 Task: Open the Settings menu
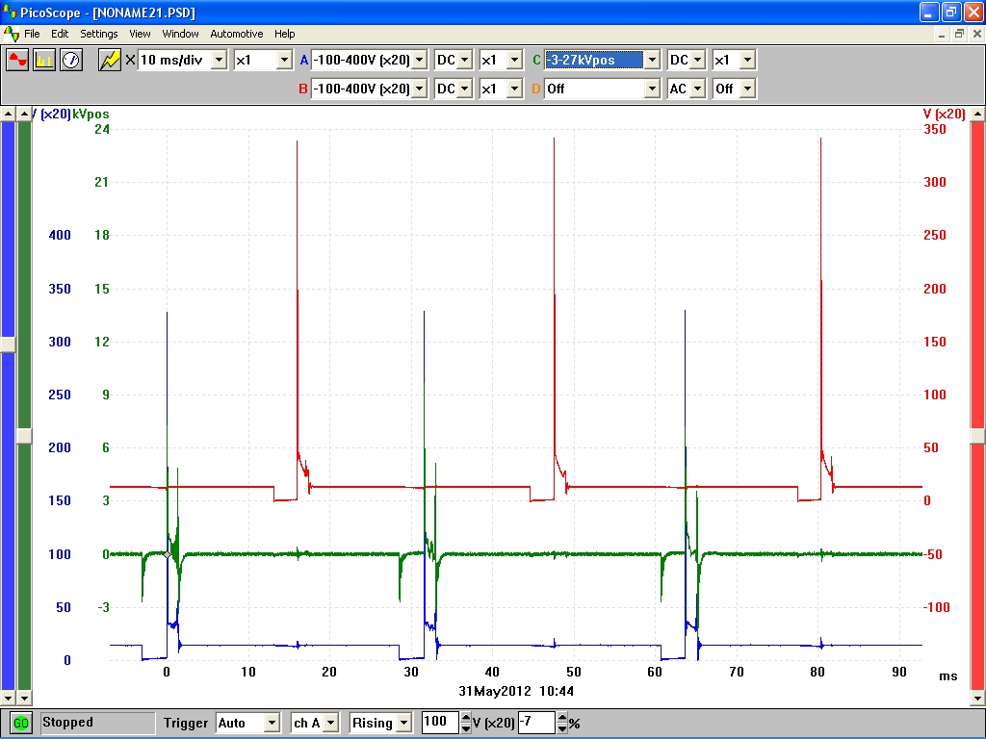(98, 34)
